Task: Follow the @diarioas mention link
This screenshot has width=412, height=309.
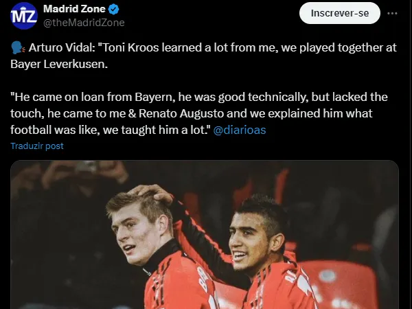Action: (240, 129)
